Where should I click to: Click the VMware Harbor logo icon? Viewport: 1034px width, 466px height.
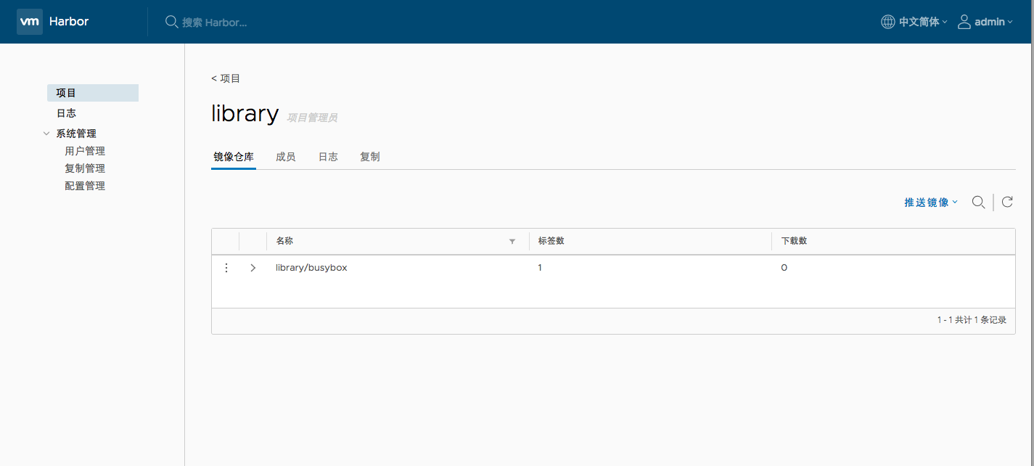click(30, 22)
